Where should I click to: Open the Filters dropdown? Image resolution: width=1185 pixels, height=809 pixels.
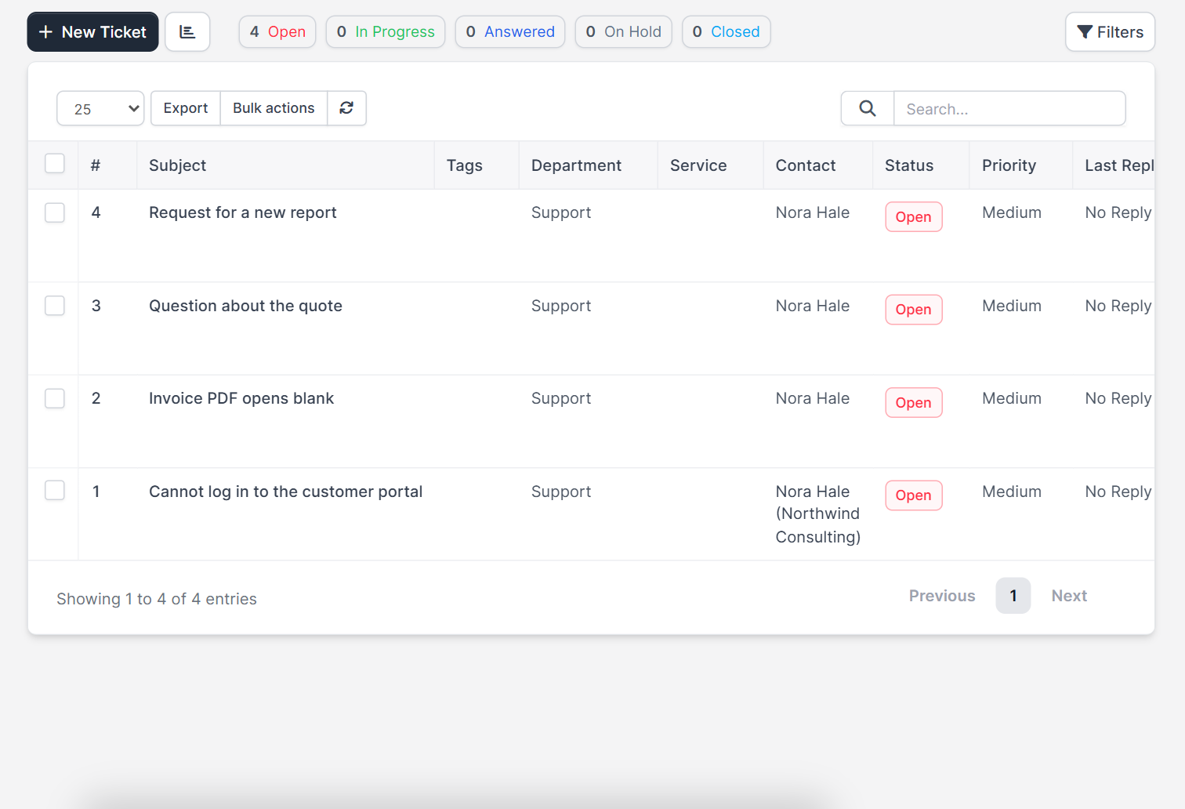tap(1110, 32)
